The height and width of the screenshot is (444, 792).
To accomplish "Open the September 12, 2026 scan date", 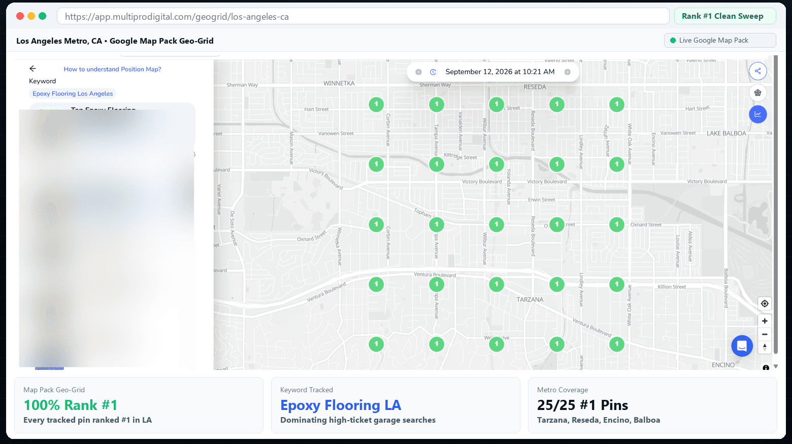I will click(x=500, y=72).
